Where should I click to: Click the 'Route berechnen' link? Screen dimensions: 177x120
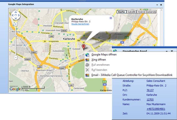(80, 24)
